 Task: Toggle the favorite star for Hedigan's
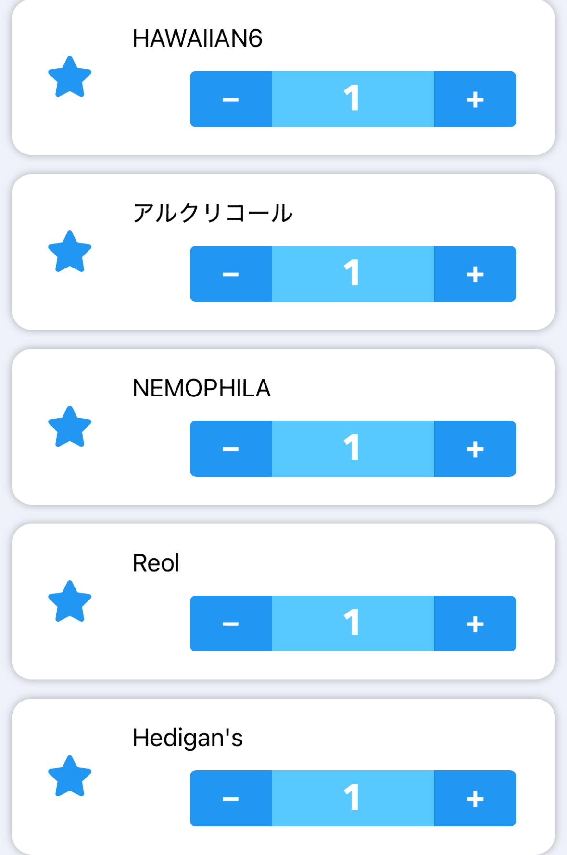click(70, 777)
